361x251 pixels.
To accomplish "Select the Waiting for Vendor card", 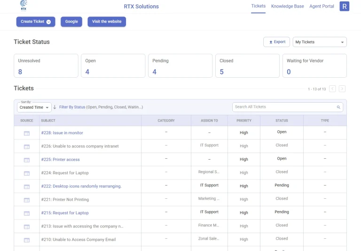I will [314, 66].
